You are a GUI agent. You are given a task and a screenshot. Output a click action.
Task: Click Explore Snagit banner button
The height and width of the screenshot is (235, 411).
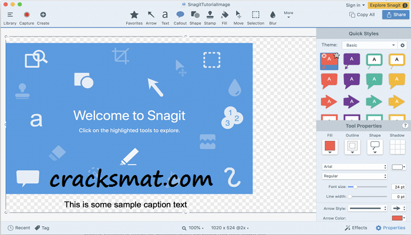[x=388, y=5]
